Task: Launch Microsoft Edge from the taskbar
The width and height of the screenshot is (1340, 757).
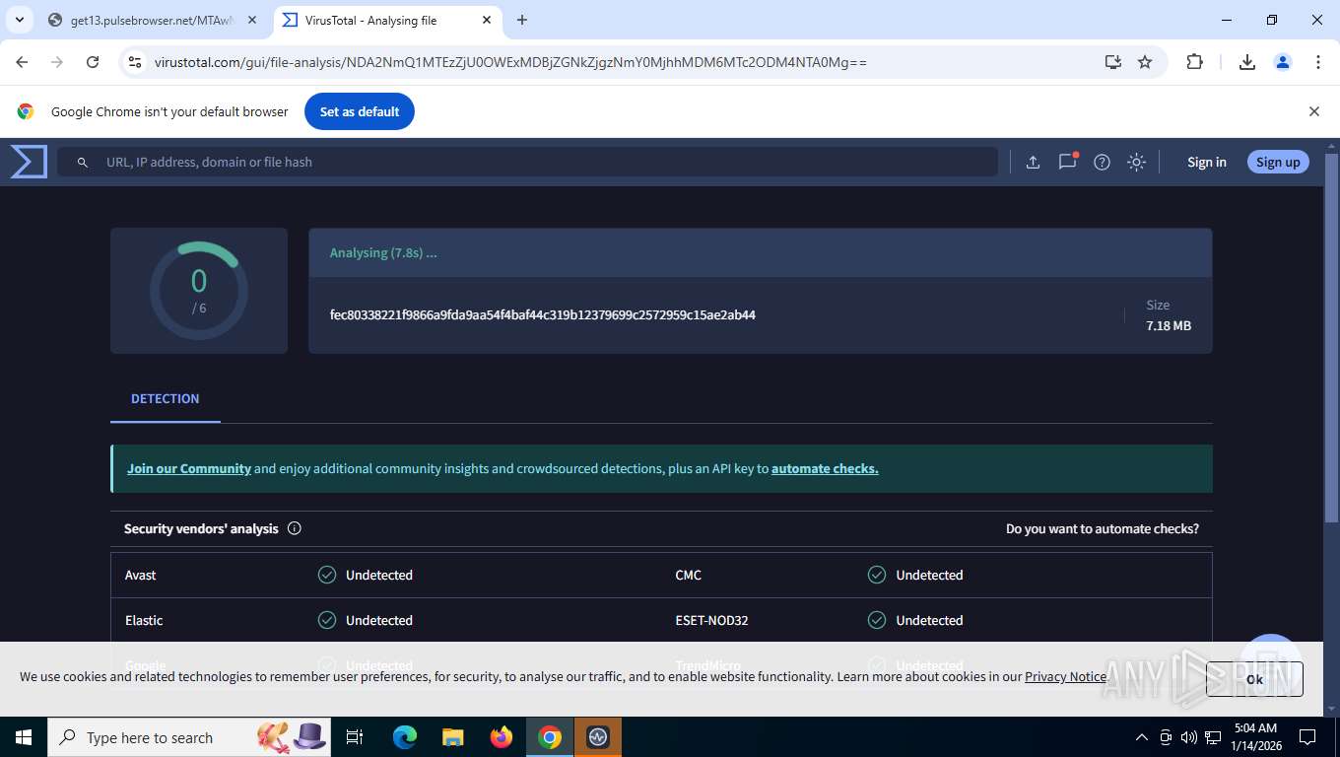Action: point(405,737)
